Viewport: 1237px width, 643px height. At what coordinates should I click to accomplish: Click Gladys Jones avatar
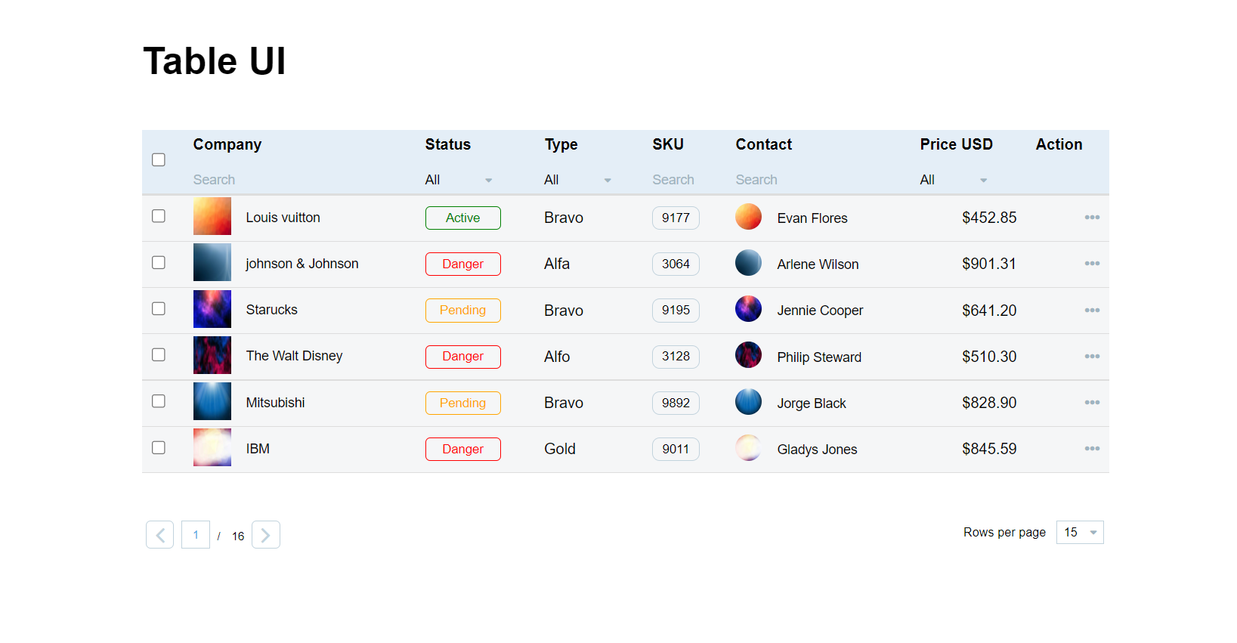(748, 448)
